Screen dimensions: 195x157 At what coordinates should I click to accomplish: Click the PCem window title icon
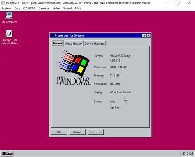coord(3,3)
